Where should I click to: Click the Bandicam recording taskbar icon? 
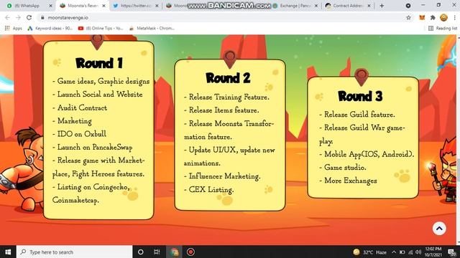(x=190, y=252)
